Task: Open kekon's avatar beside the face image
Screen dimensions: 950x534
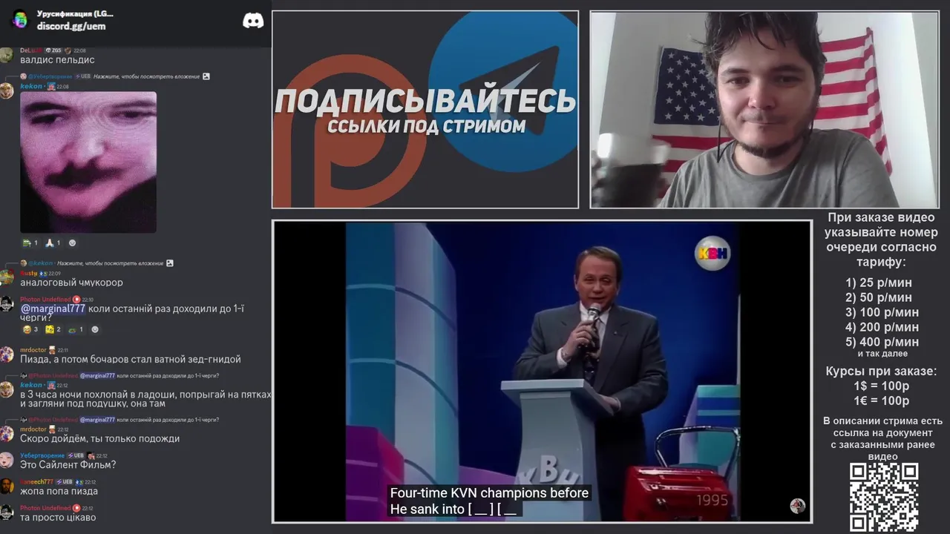Action: (x=7, y=90)
